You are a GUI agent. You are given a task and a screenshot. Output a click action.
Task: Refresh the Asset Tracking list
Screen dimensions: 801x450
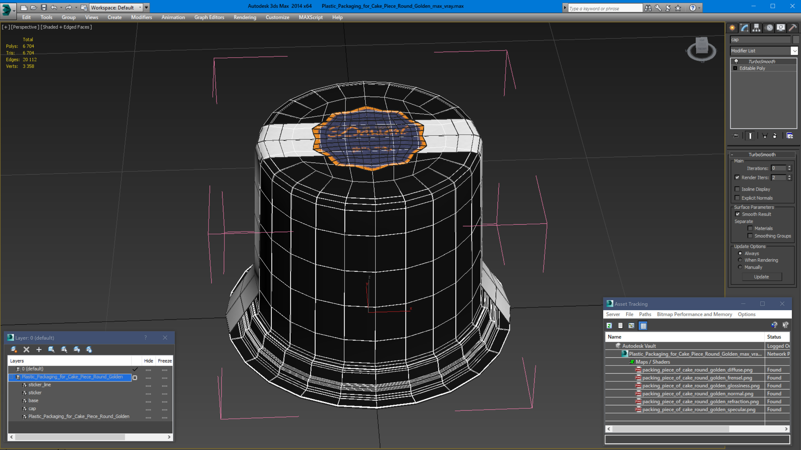(609, 325)
